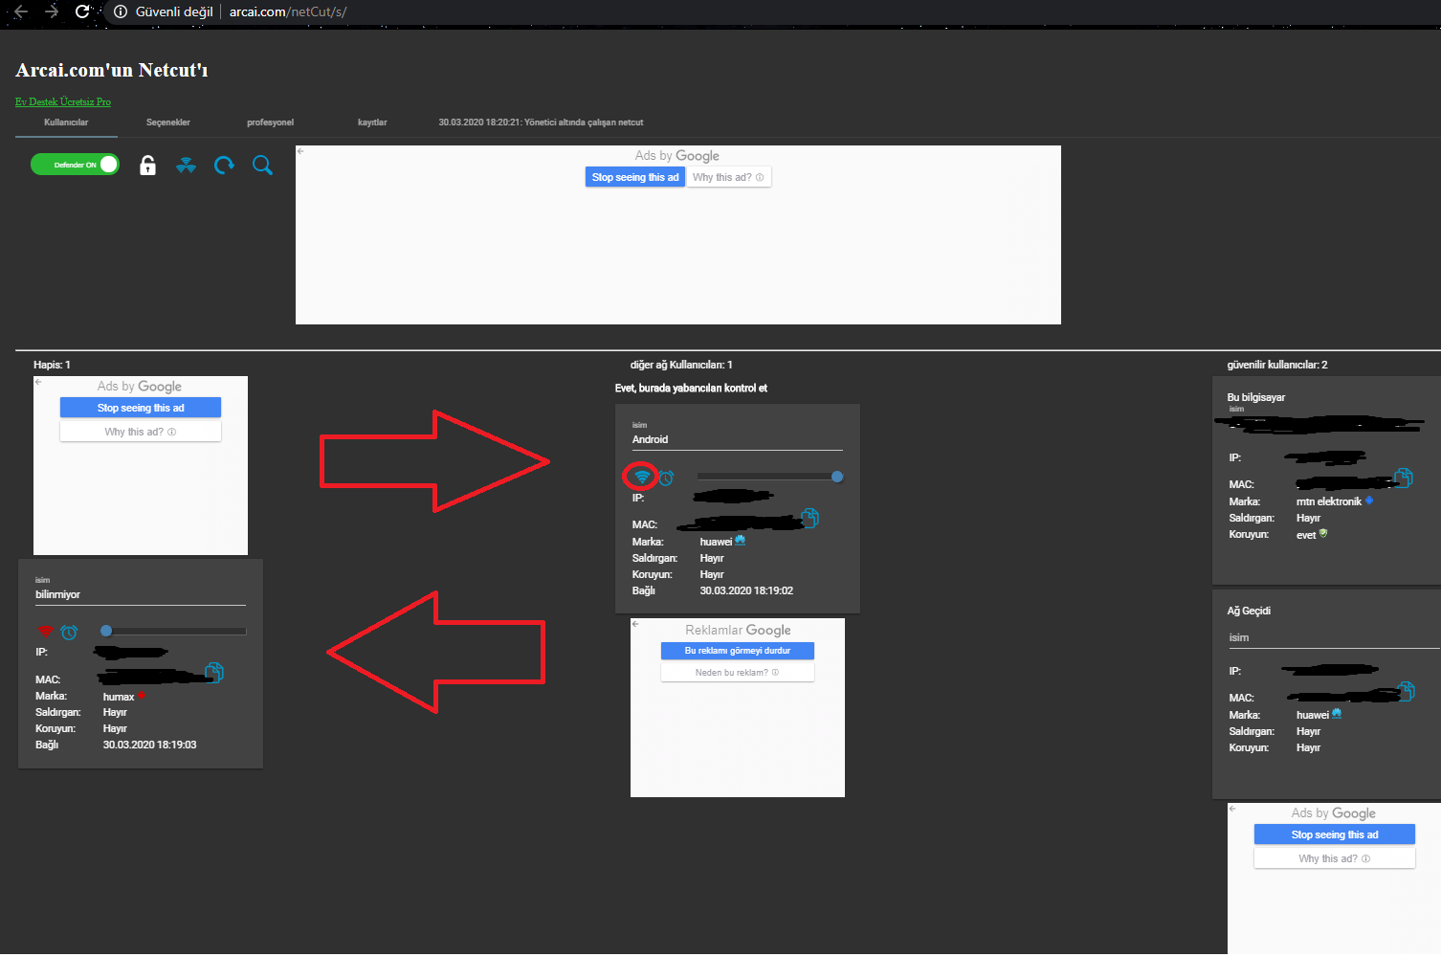Copy the MAC address of the bilinmiyor device
This screenshot has height=957, width=1441.
pos(214,673)
